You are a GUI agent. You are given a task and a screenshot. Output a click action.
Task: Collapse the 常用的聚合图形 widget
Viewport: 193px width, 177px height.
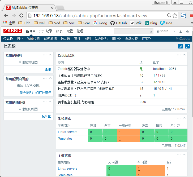pos(50,78)
